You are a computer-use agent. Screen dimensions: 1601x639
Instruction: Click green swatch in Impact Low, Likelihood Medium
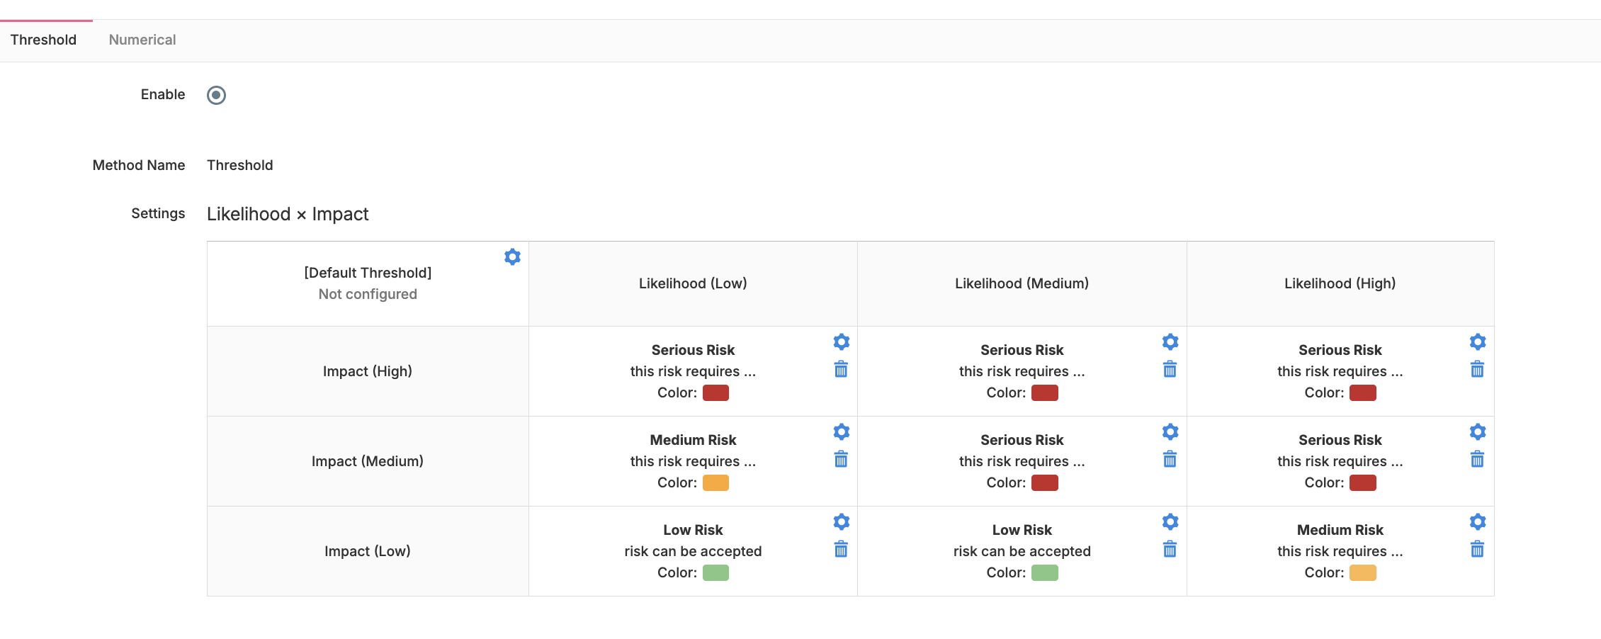click(x=1044, y=573)
